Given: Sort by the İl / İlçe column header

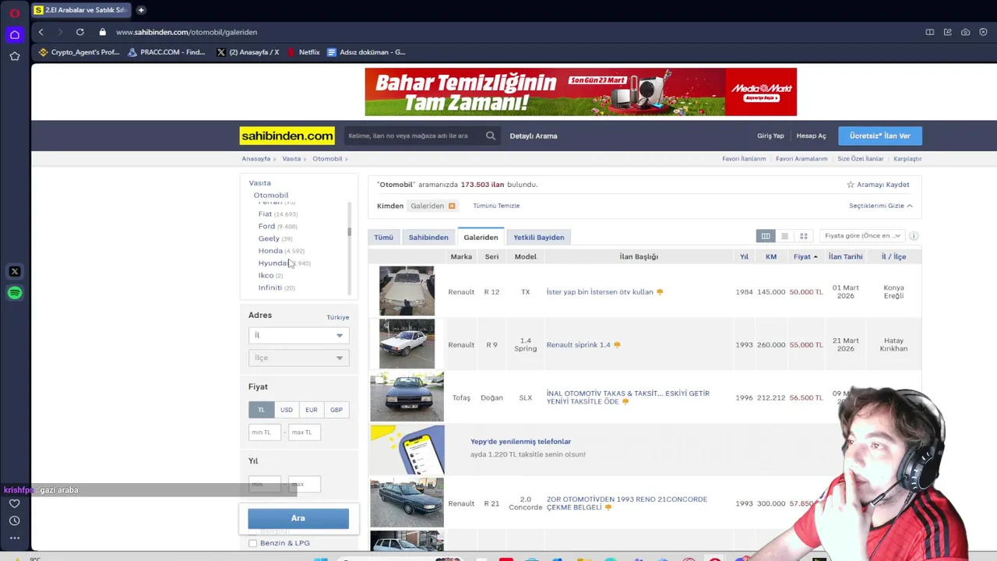Looking at the screenshot, I should 893,256.
